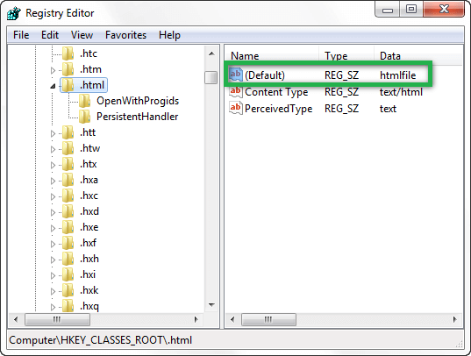Image resolution: width=471 pixels, height=356 pixels.
Task: Collapse the .html registry key
Action: (x=54, y=86)
